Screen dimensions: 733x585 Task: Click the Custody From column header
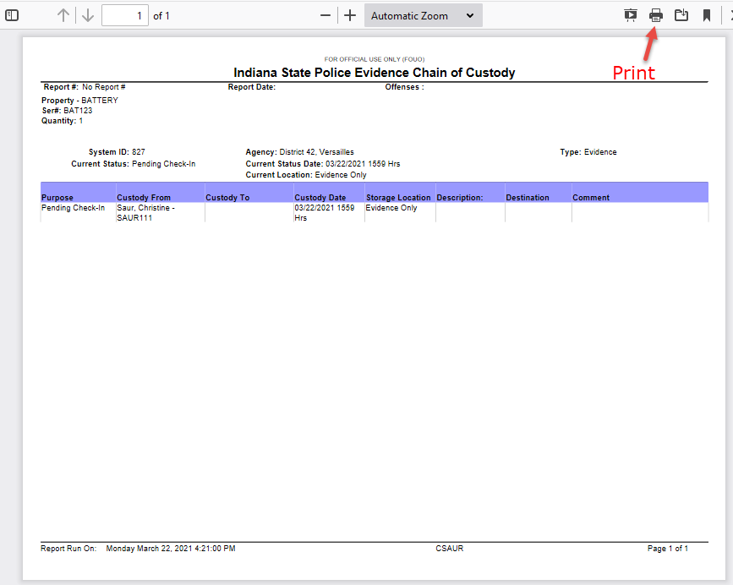(144, 198)
